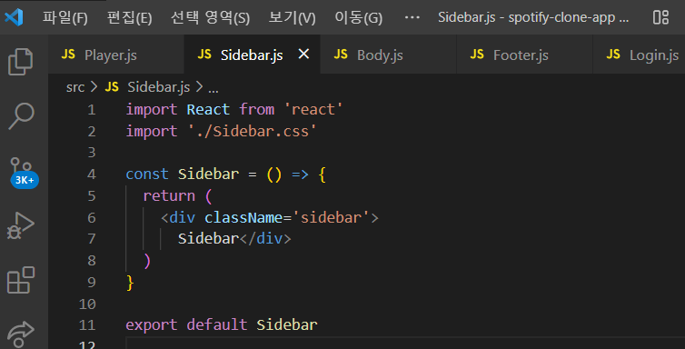The width and height of the screenshot is (685, 349).
Task: Click closing brace on line 9
Action: click(130, 282)
